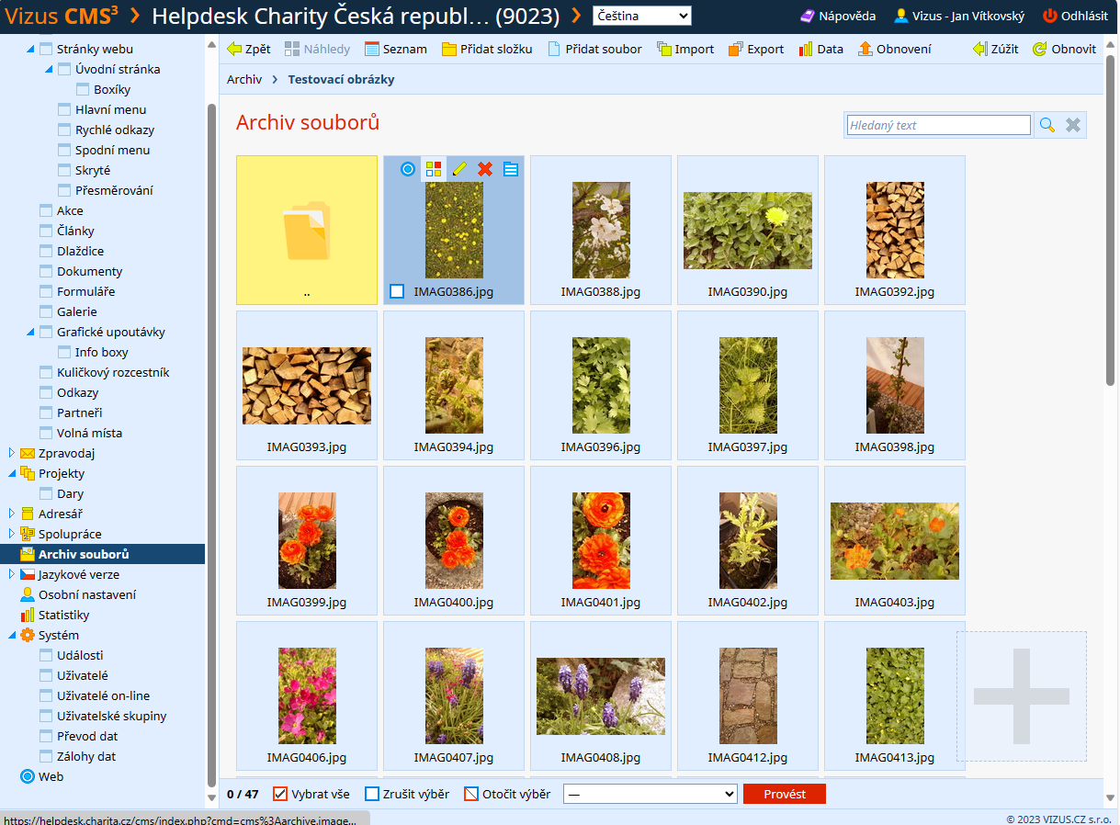This screenshot has height=825, width=1120.
Task: Open Galerie in the sidebar tree
Action: click(x=76, y=311)
